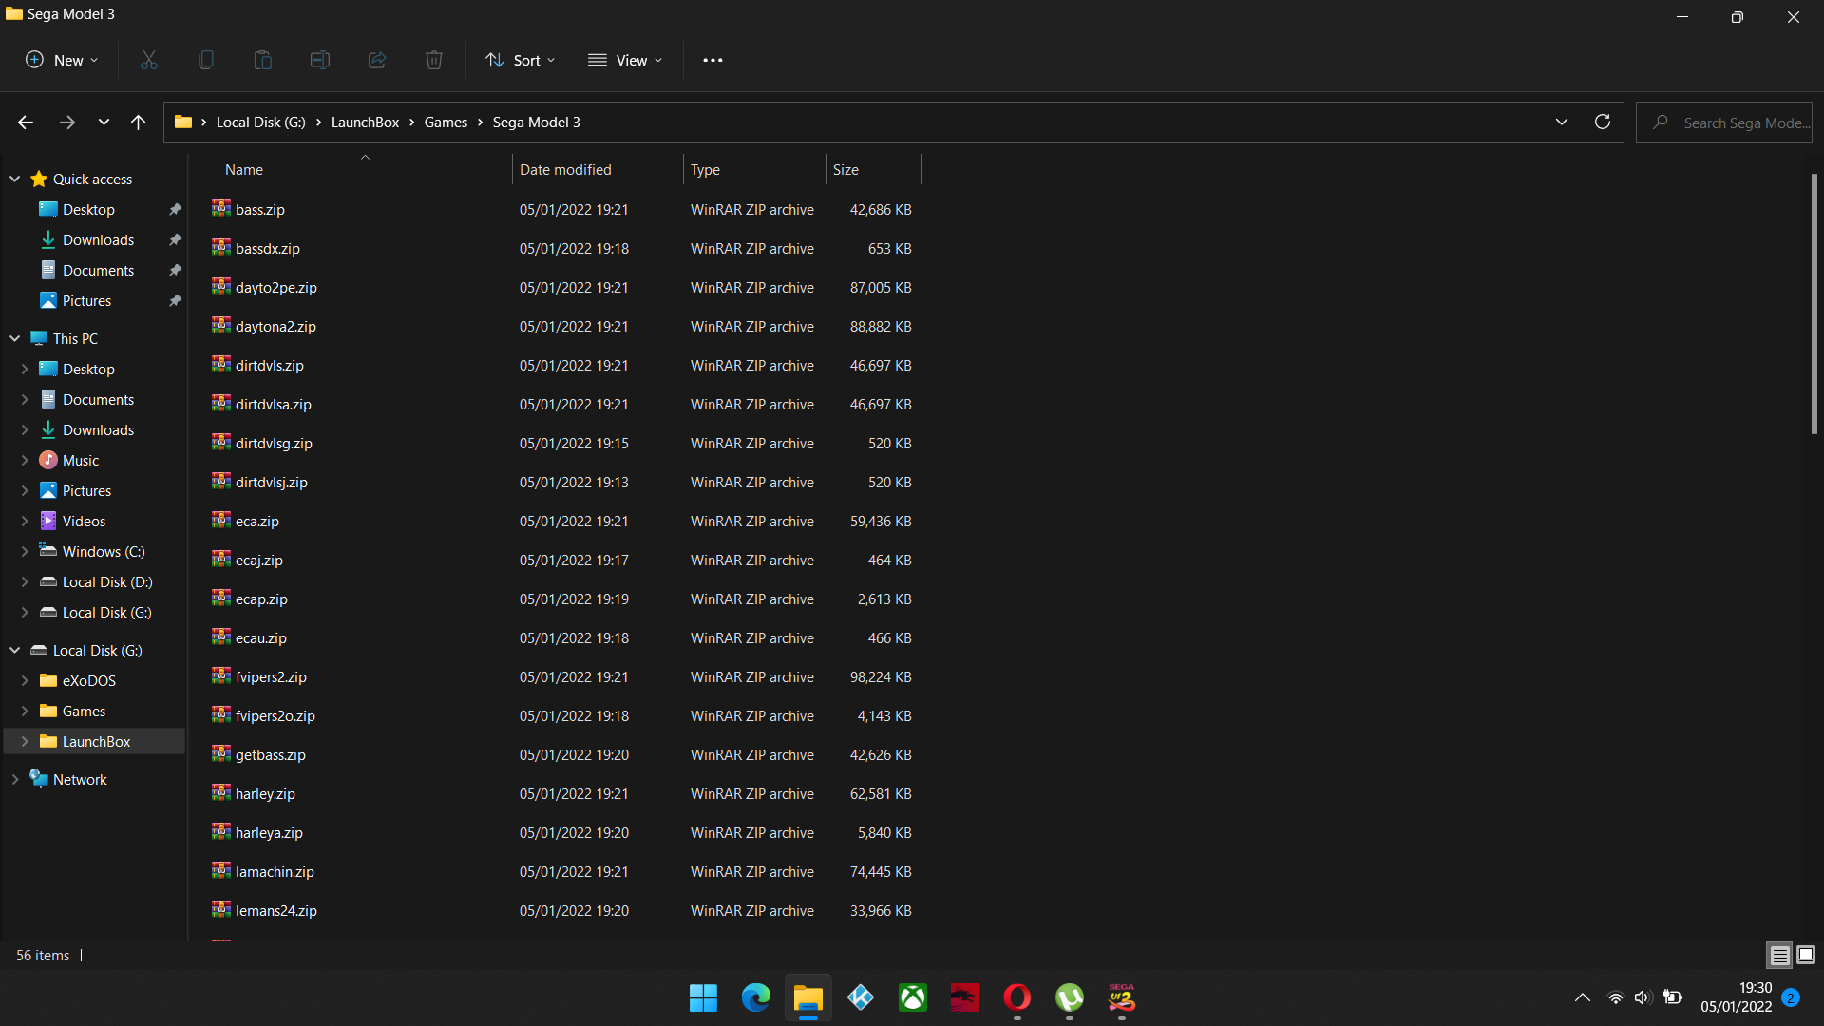Image resolution: width=1824 pixels, height=1026 pixels.
Task: Switch to large thumbnails view icon
Action: coord(1806,955)
